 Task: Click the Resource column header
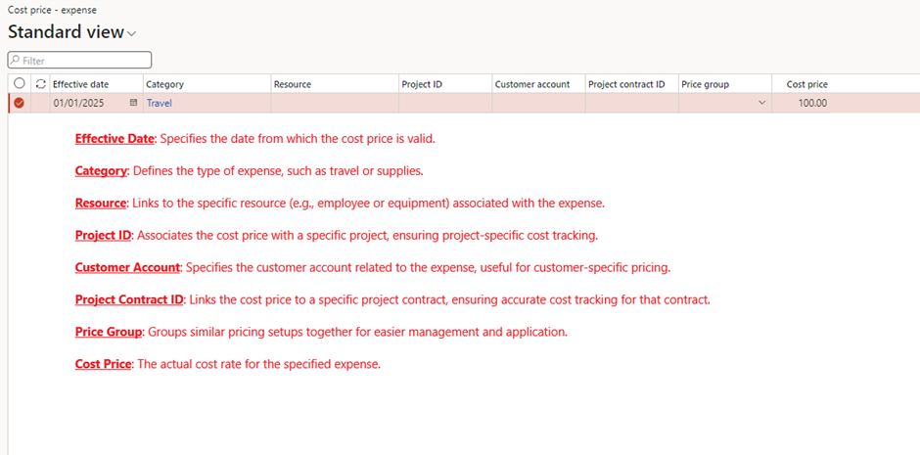click(293, 84)
